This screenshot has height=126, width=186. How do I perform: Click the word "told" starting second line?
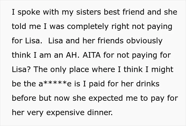19,26
